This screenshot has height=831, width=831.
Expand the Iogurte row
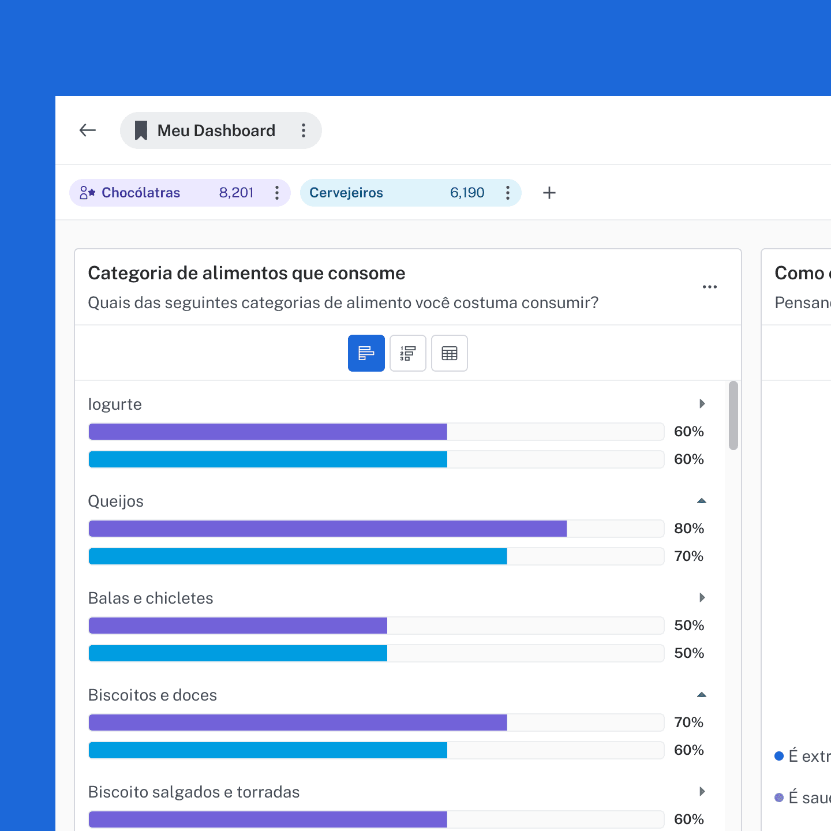click(x=702, y=403)
